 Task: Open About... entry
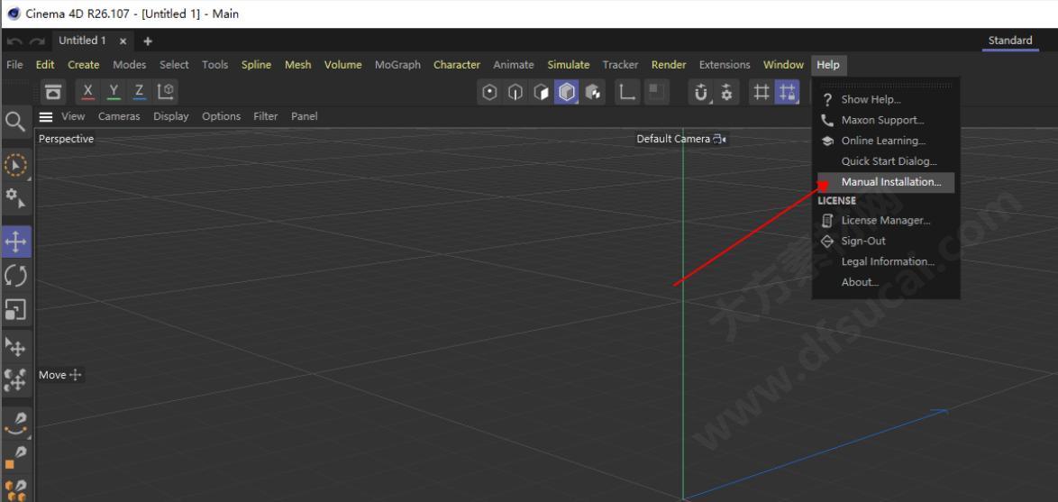point(885,282)
